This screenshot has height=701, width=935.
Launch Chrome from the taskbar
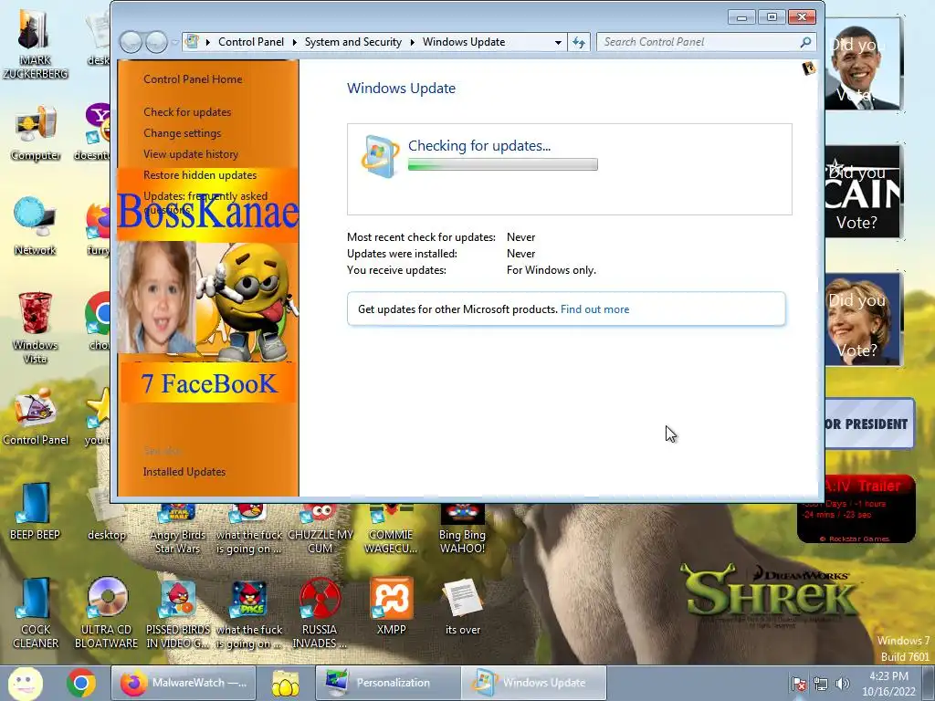[x=81, y=683]
